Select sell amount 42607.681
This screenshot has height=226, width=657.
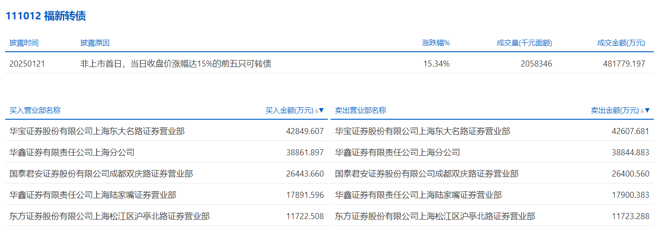click(x=631, y=131)
